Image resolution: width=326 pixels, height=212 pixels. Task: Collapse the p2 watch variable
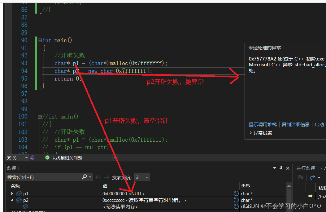click(x=12, y=200)
